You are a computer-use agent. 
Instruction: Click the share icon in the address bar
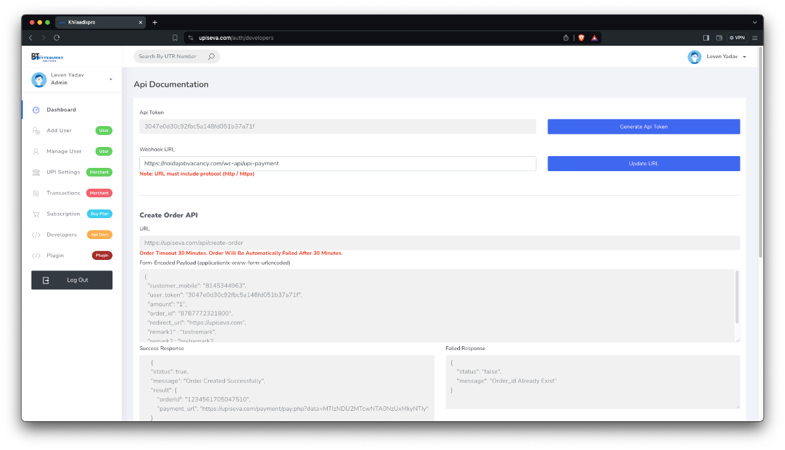click(565, 38)
